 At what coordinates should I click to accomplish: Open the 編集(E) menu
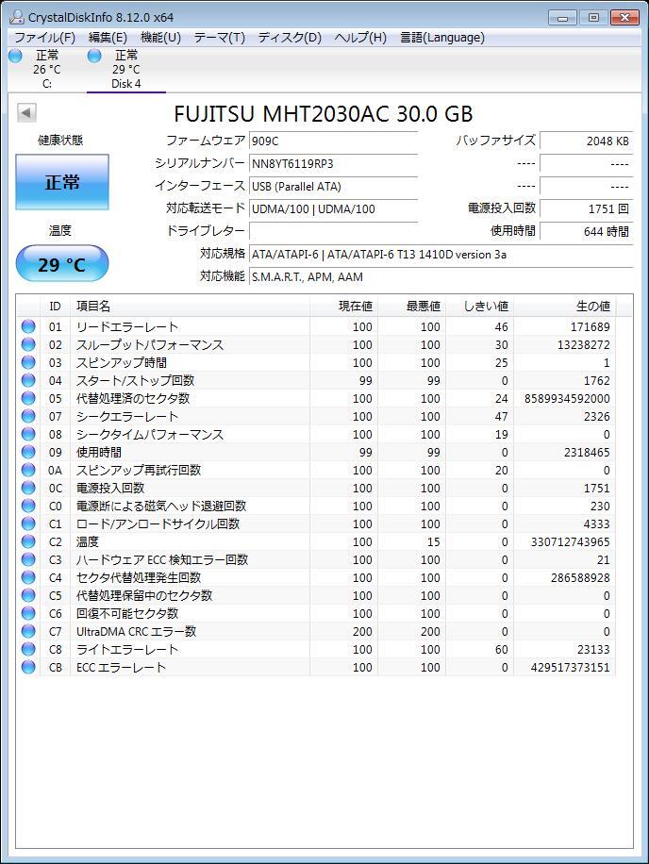point(108,38)
